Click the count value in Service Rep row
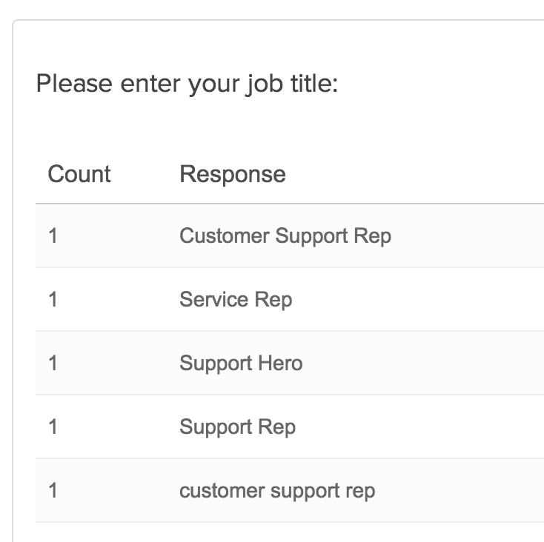Image resolution: width=544 pixels, height=542 pixels. pos(53,300)
